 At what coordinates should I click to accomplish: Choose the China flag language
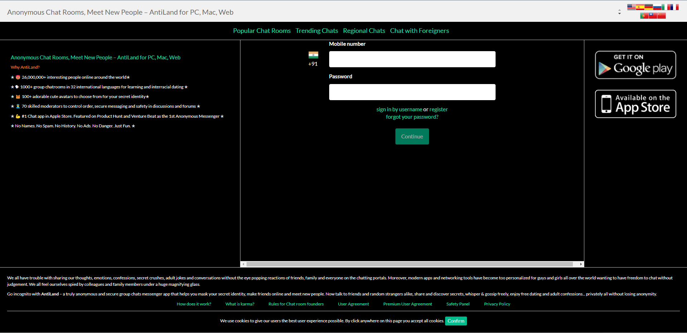[662, 15]
